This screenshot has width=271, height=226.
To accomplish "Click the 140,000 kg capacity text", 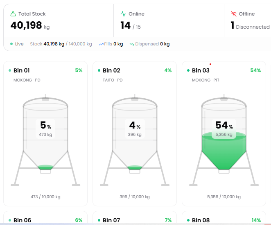I will pyautogui.click(x=80, y=44).
